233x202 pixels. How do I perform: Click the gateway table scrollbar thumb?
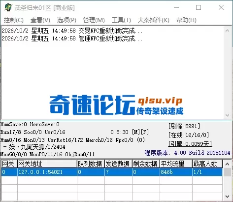(x=228, y=172)
